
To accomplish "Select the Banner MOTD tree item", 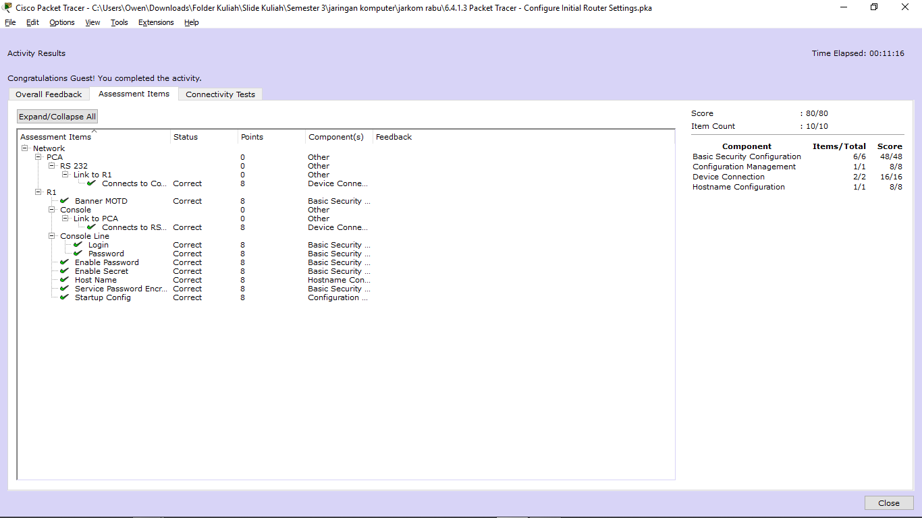I will point(101,201).
